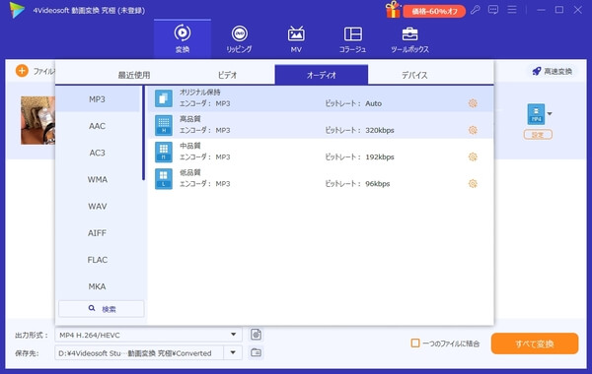Click the format list scrollbar
The image size is (592, 374).
[143, 133]
